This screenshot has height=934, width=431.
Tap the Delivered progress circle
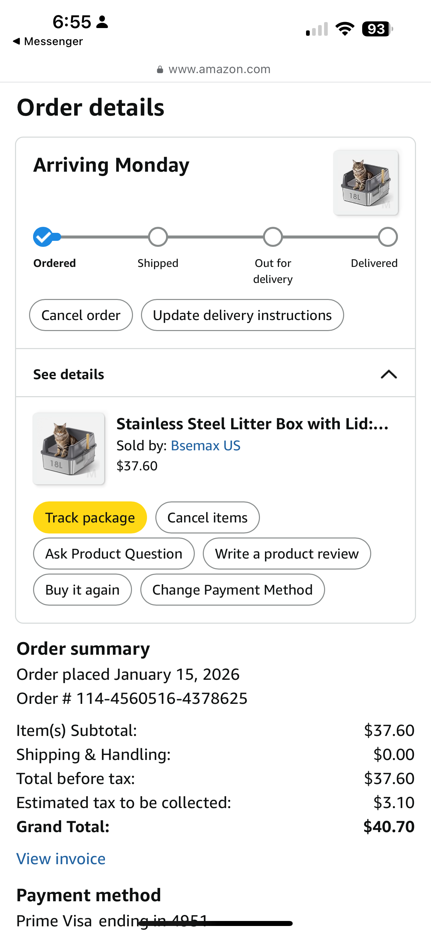(x=388, y=237)
